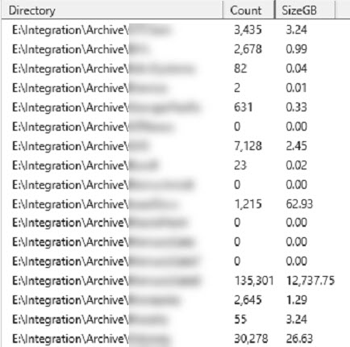Screen dimensions: 350x347
Task: Select the row with count 2,645
Action: click(x=176, y=300)
